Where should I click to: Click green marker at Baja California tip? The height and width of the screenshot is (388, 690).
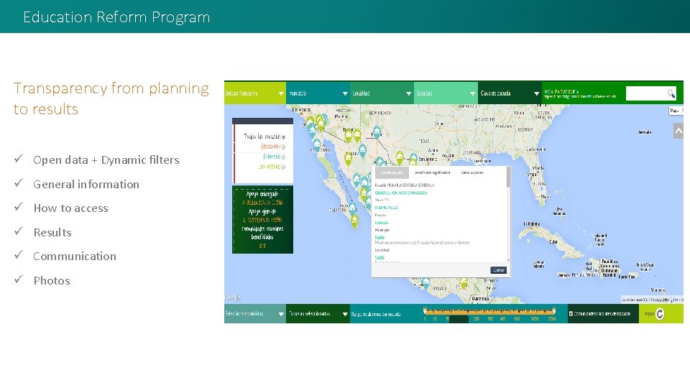pos(354,221)
